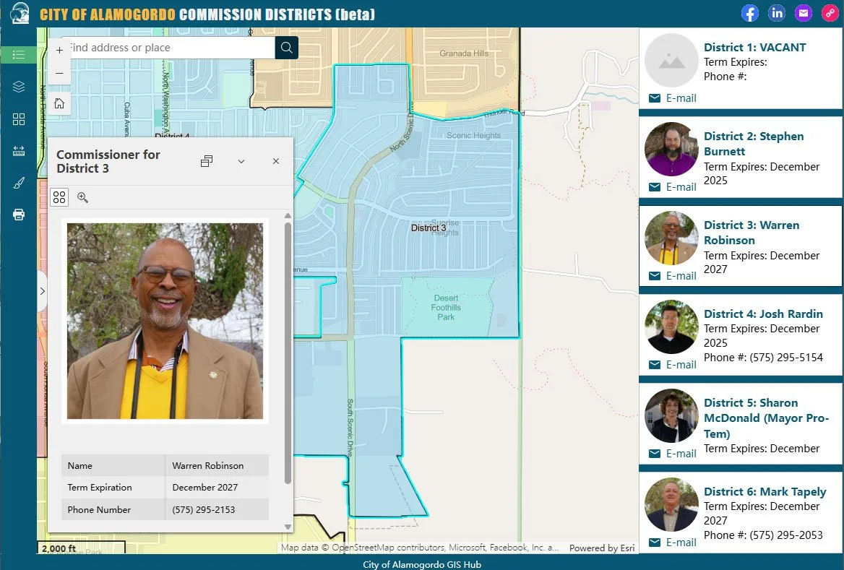Zoom out on the map

pos(59,73)
